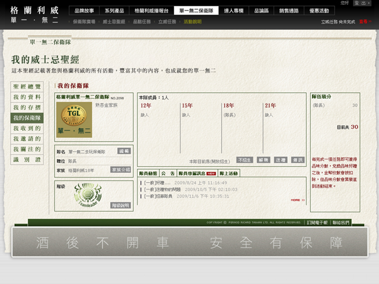Image resolution: width=379 pixels, height=284 pixels.
Task: Switch to the 隊員專屬訊息 tab
Action: coord(197,173)
